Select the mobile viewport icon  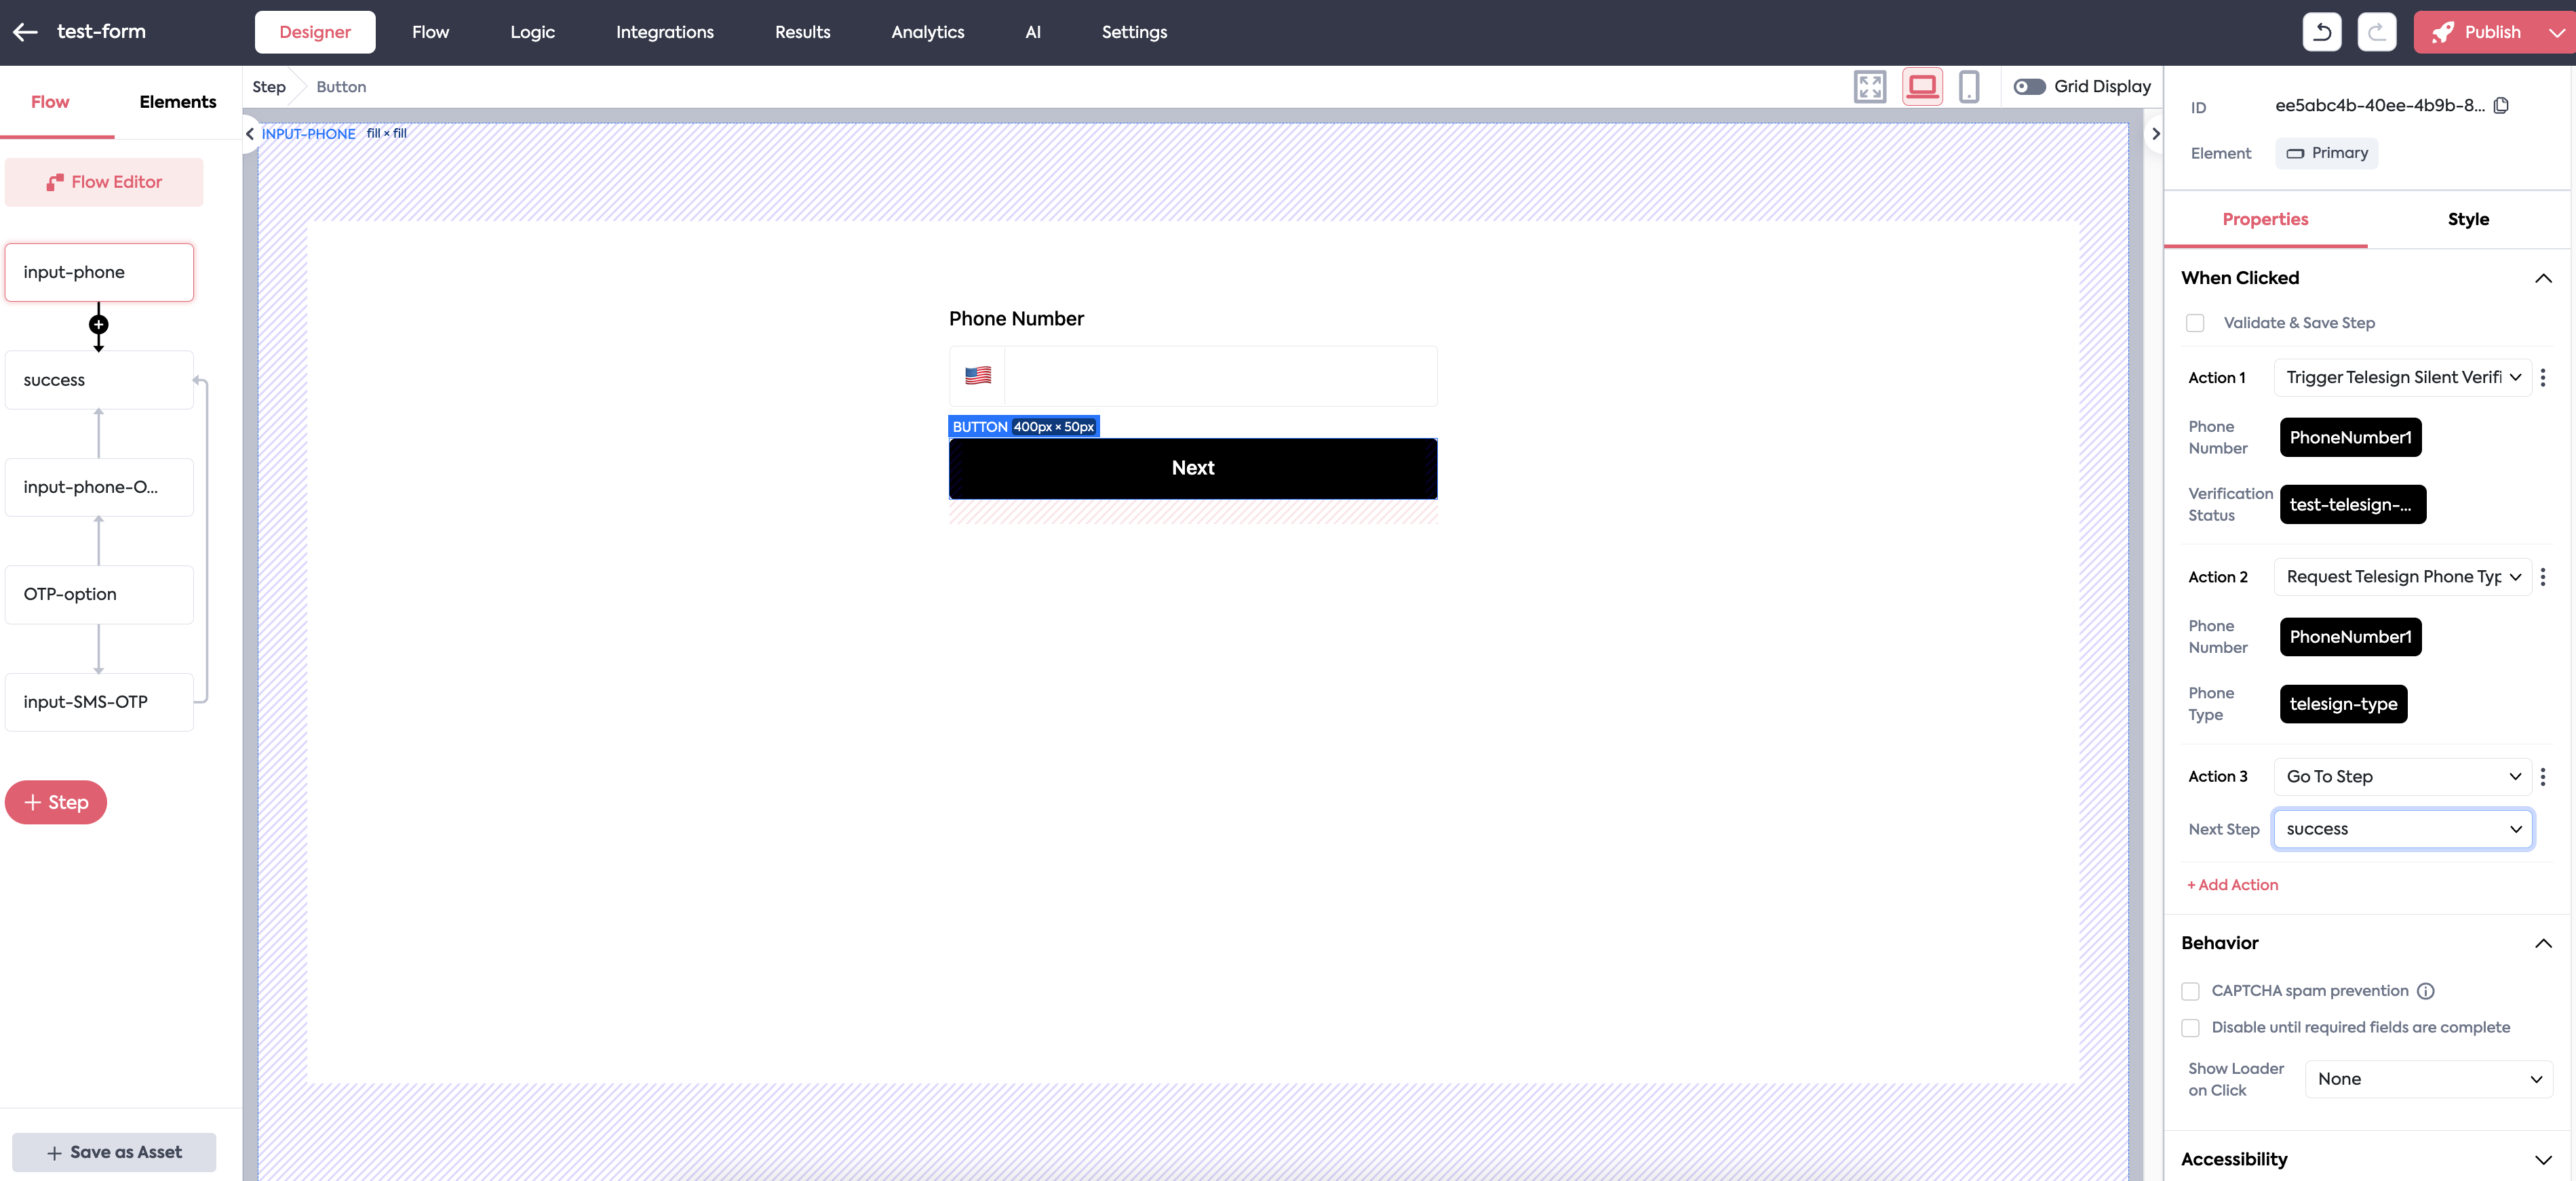[x=1968, y=87]
